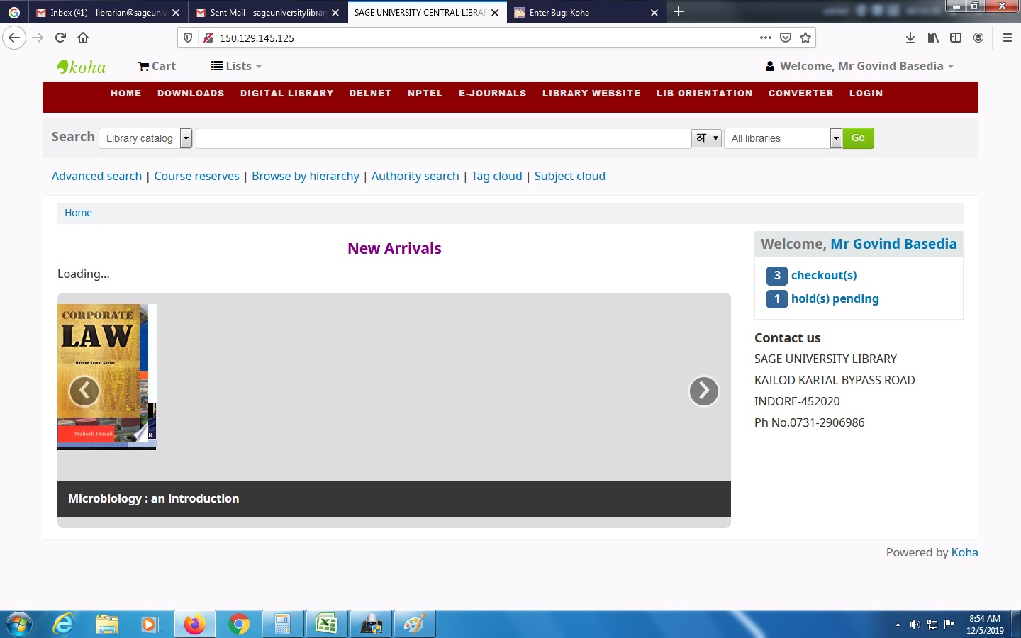Screen dimensions: 1021x638
Task: Bookmark this page with the star icon
Action: tap(805, 38)
